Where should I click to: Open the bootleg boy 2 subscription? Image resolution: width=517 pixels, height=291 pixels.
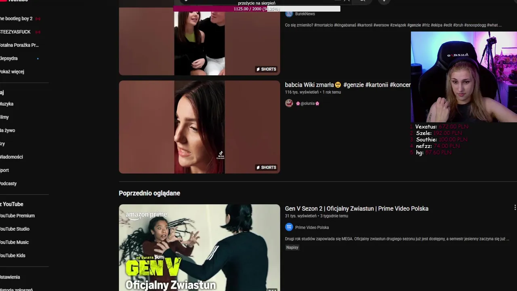[16, 19]
